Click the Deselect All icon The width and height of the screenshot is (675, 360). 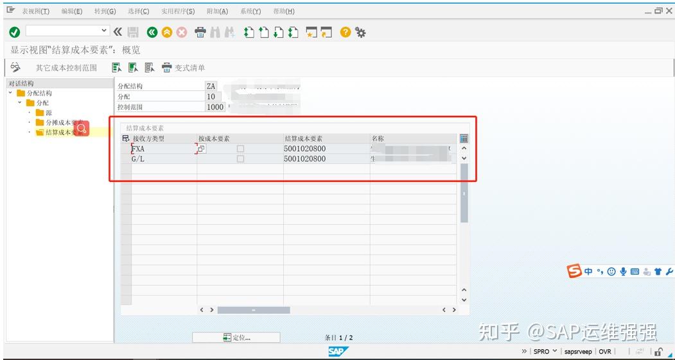(x=150, y=67)
